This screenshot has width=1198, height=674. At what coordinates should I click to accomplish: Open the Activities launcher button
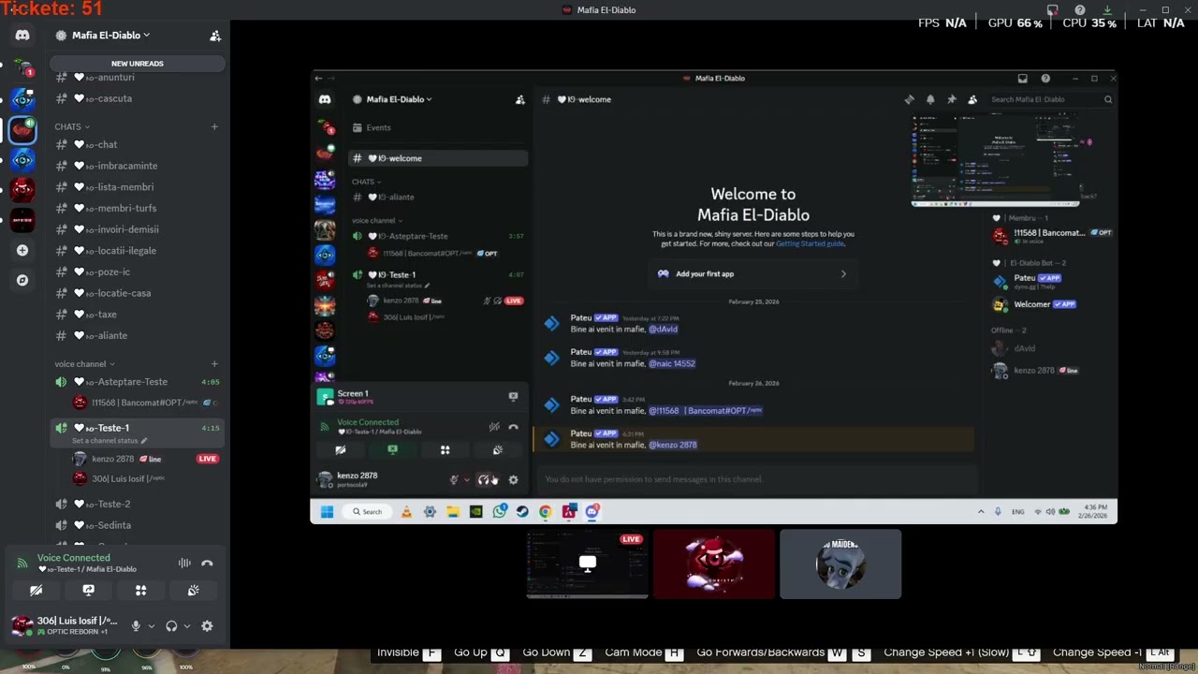tap(140, 591)
